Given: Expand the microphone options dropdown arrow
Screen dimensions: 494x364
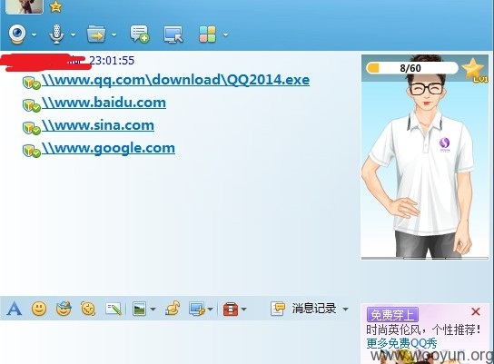Looking at the screenshot, I should pyautogui.click(x=73, y=34).
